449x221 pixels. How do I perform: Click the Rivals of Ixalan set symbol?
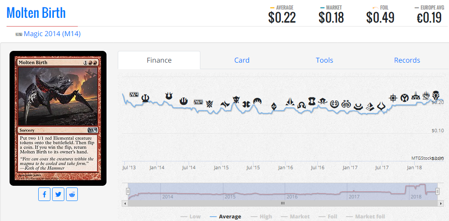click(x=416, y=96)
